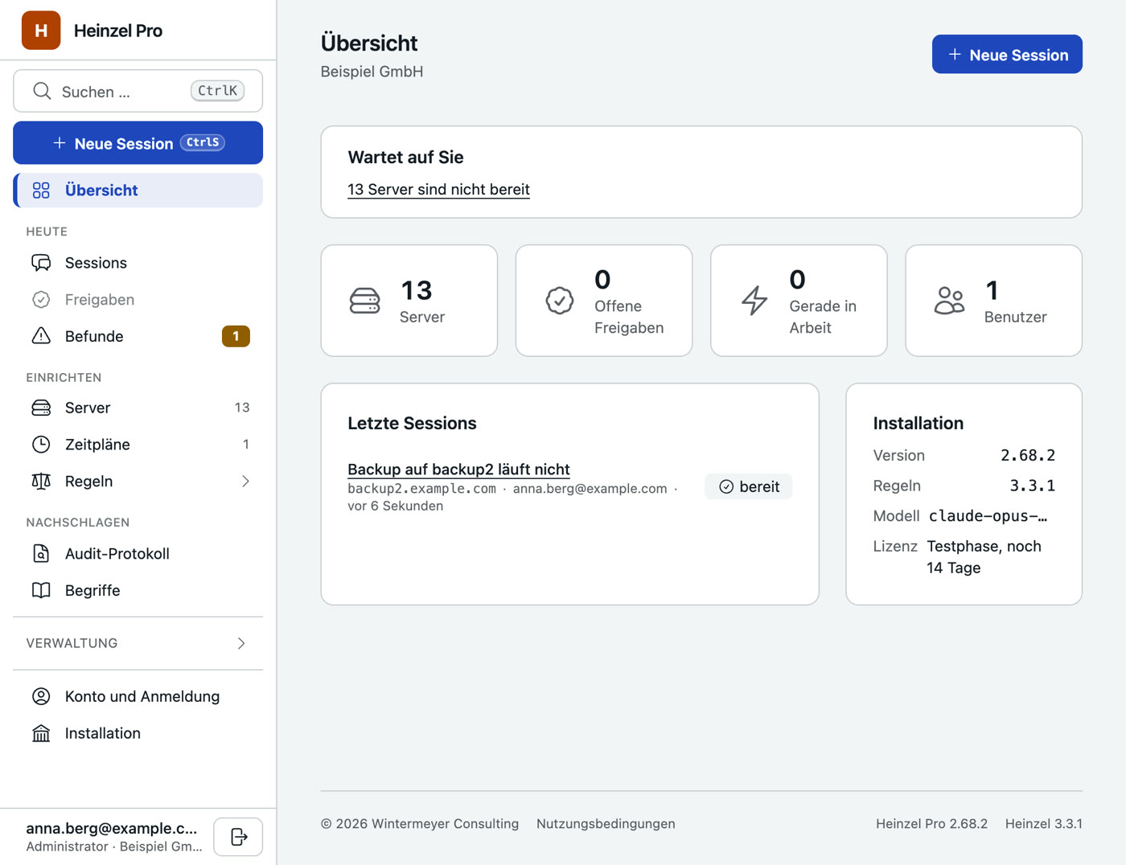Expand the Verwaltung section
Image resolution: width=1126 pixels, height=865 pixels.
(x=138, y=643)
